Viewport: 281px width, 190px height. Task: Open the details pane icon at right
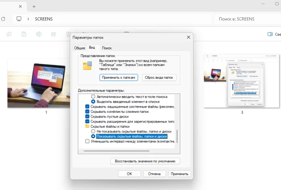(270, 34)
